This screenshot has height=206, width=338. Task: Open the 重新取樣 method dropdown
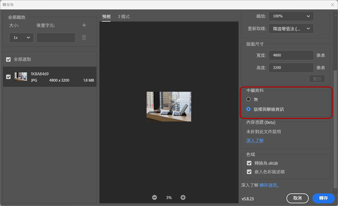pos(291,29)
